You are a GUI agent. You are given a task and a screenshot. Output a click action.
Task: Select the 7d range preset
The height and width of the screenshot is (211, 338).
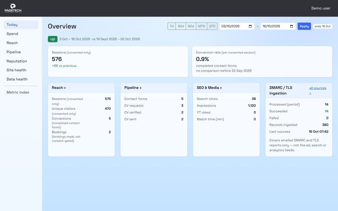[x=171, y=26]
